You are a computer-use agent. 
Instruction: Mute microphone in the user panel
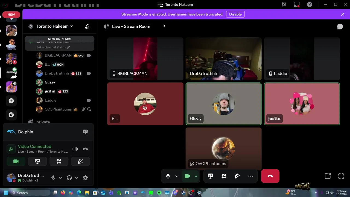click(x=53, y=178)
